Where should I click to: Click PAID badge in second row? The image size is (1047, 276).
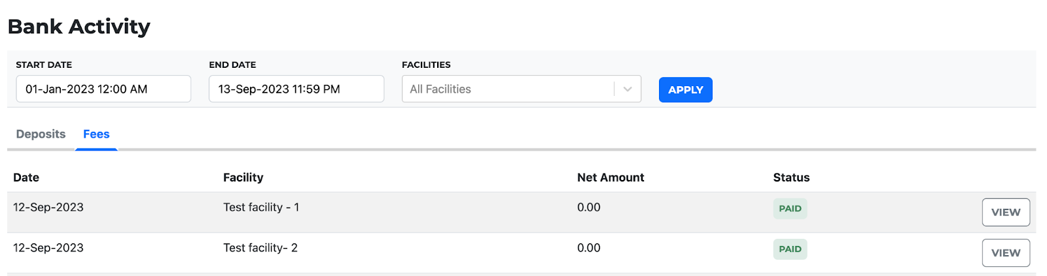pyautogui.click(x=790, y=249)
